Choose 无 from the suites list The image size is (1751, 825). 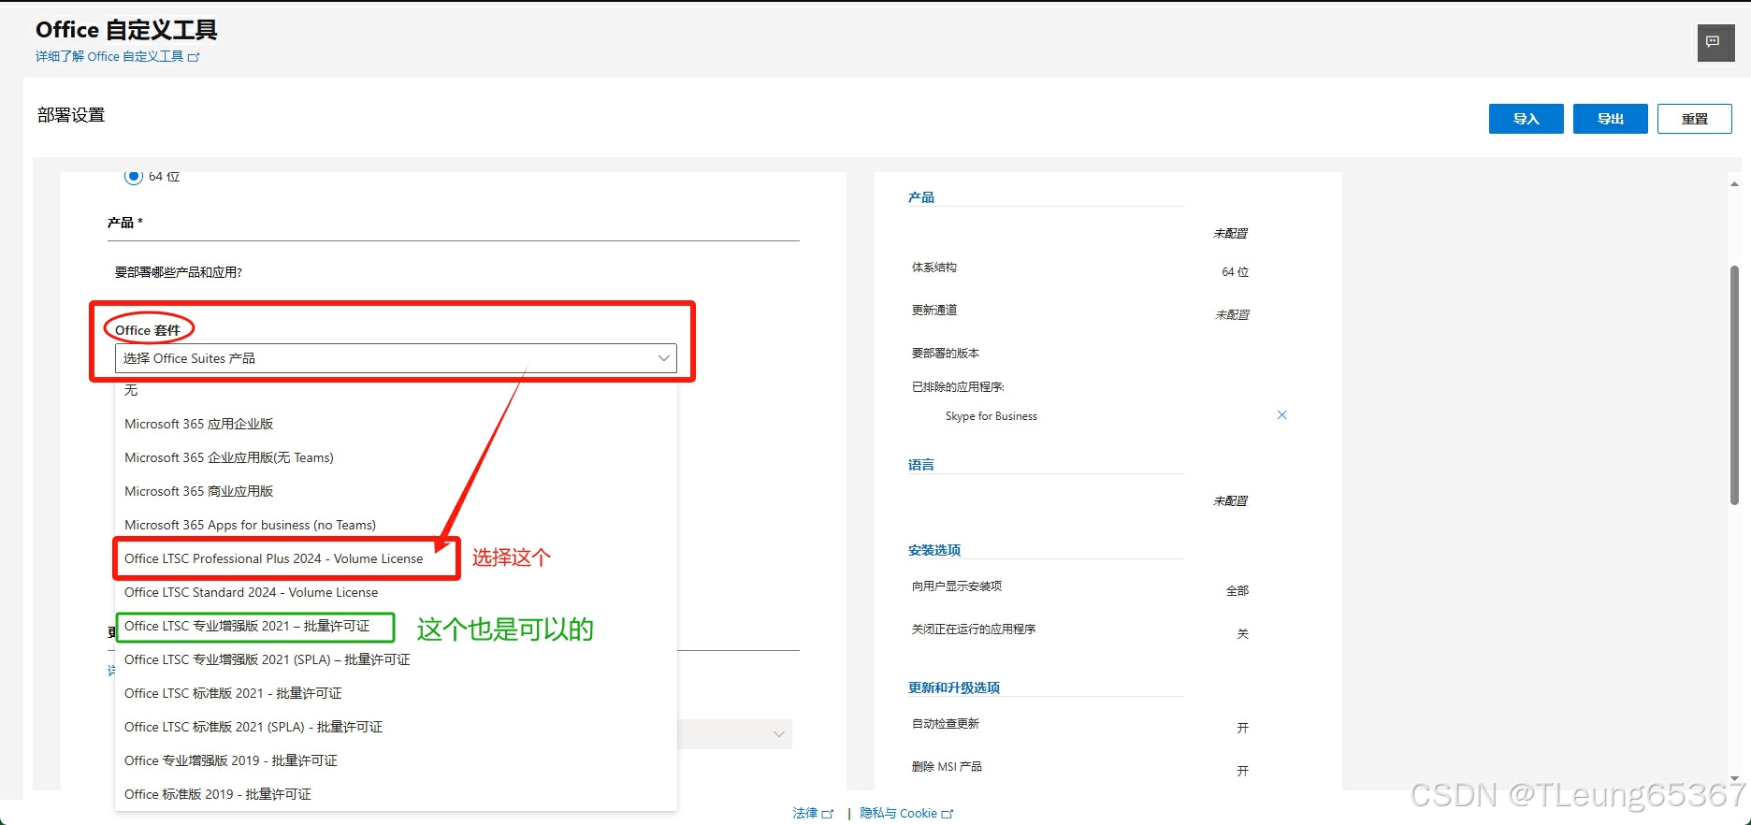pyautogui.click(x=396, y=390)
